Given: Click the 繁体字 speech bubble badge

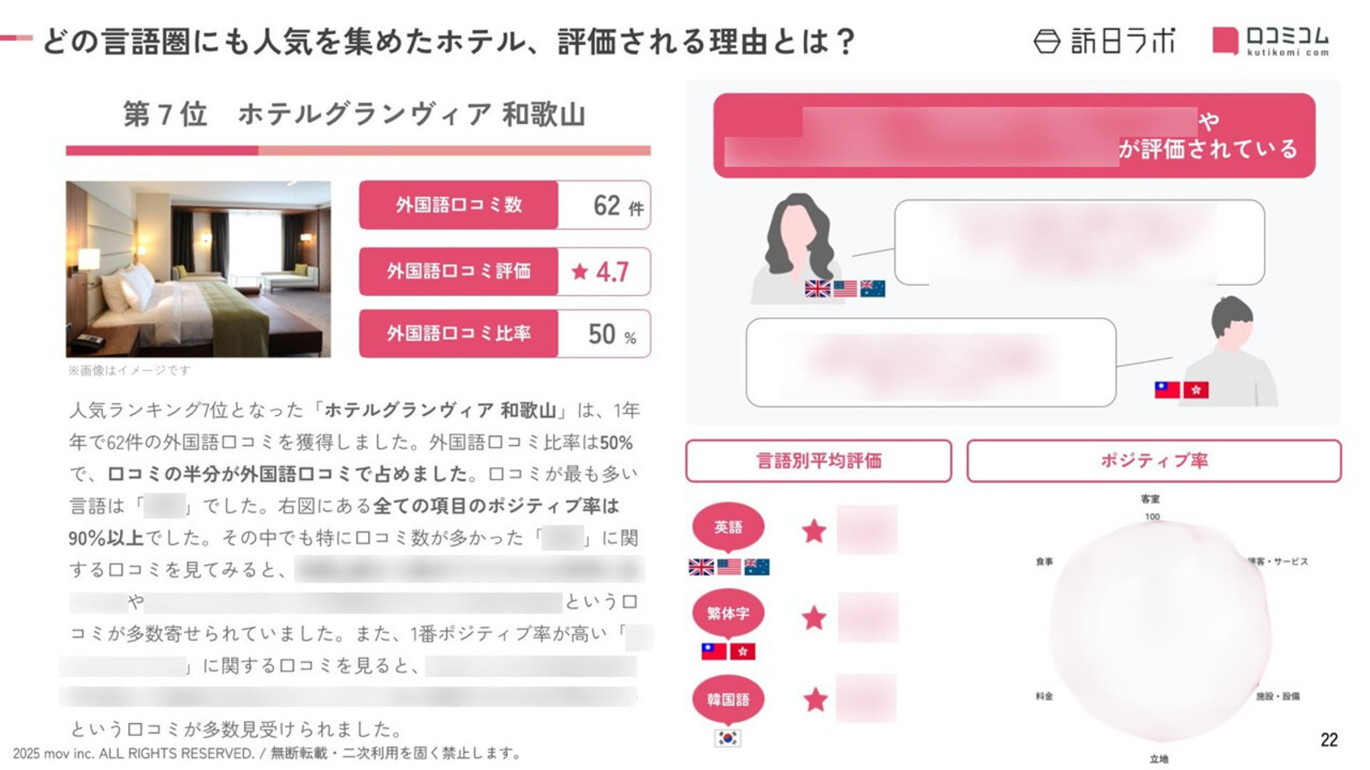Looking at the screenshot, I should [728, 613].
